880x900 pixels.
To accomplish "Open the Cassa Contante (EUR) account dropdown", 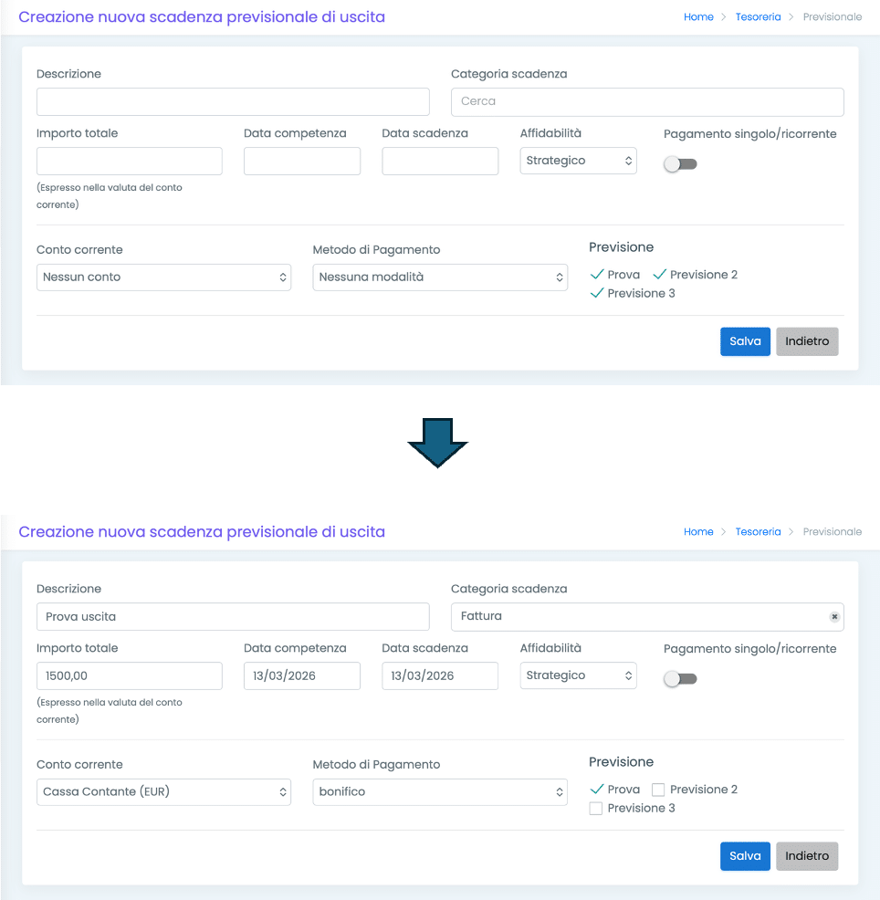I will pos(163,792).
